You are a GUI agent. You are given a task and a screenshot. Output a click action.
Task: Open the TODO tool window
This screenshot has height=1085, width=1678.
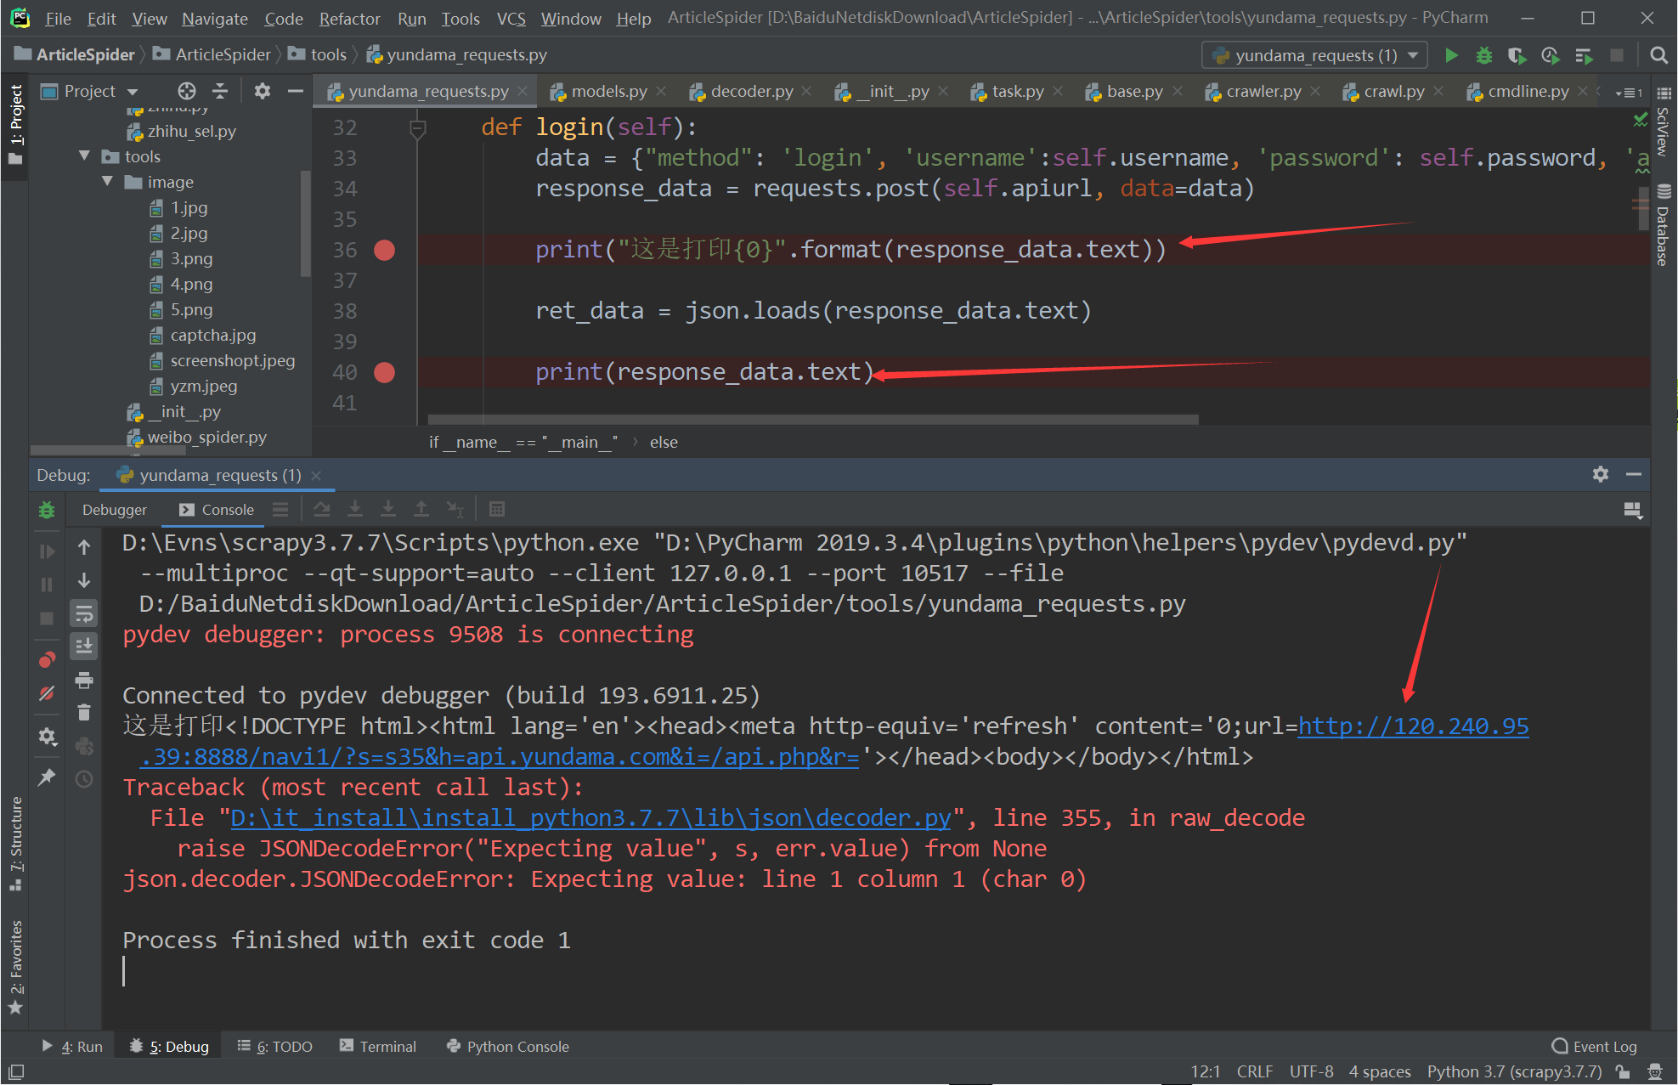pyautogui.click(x=274, y=1047)
